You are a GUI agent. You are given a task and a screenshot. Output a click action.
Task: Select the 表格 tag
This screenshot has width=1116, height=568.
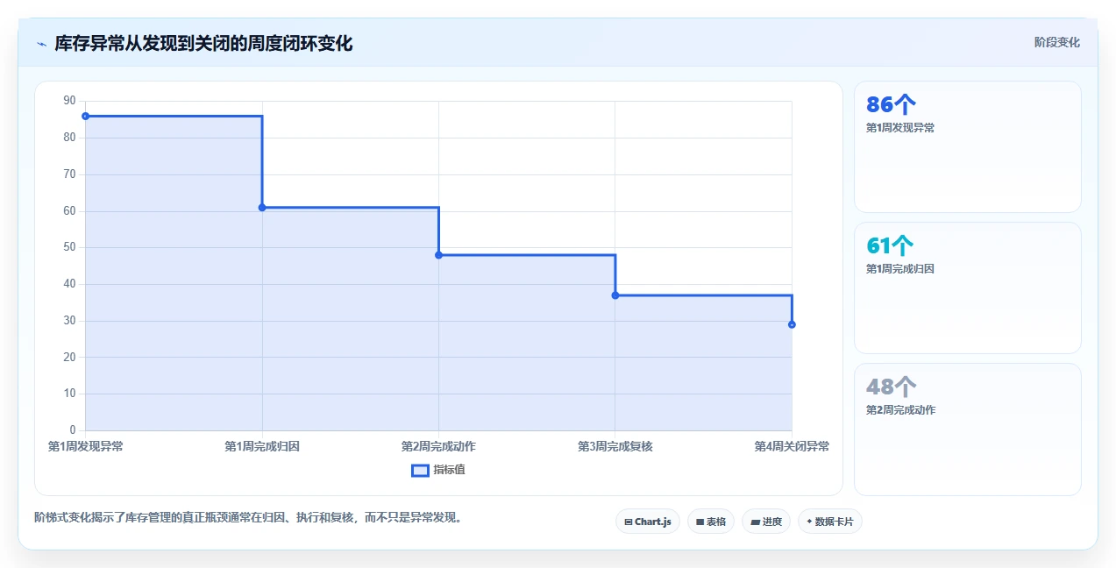(x=711, y=522)
